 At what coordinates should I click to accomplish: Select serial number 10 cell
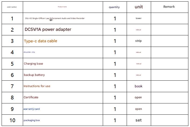click(x=12, y=120)
